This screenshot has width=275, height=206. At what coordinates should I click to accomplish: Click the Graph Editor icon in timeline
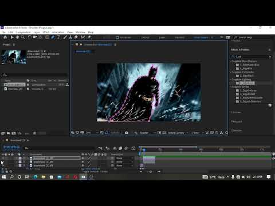click(x=133, y=148)
